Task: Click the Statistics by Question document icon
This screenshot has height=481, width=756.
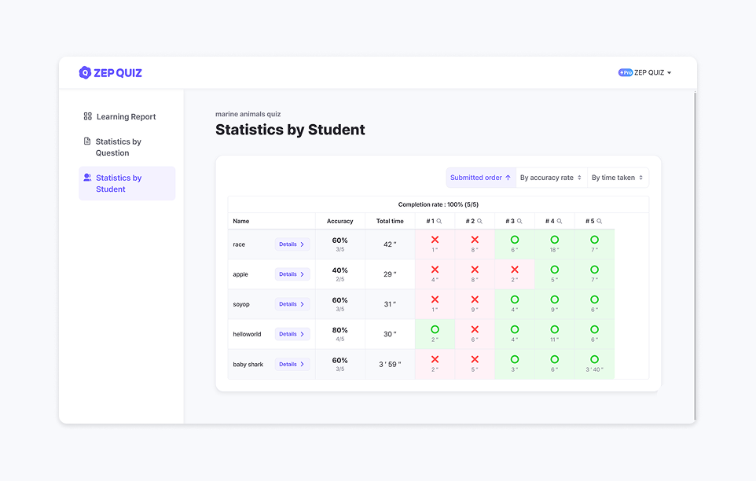Action: 87,141
